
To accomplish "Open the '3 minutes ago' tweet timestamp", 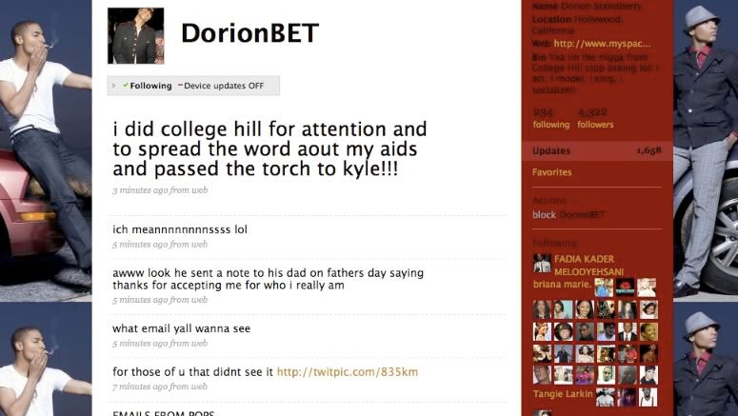I will pyautogui.click(x=160, y=190).
